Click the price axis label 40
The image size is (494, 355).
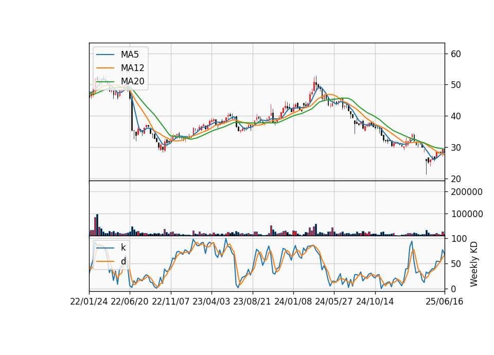point(455,116)
